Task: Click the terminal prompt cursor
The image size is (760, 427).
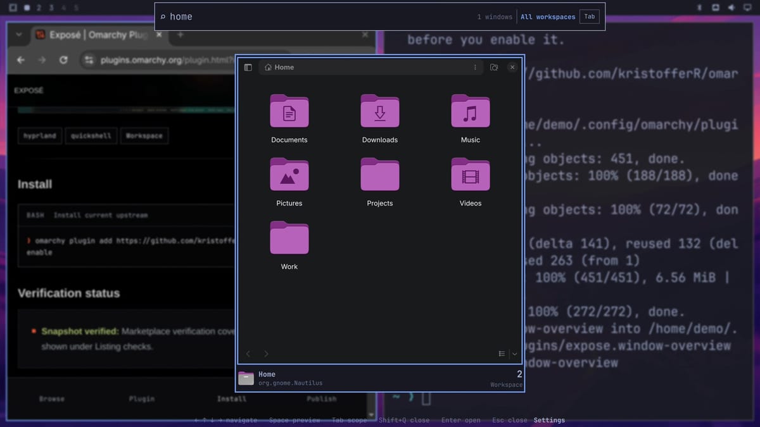Action: click(x=426, y=399)
